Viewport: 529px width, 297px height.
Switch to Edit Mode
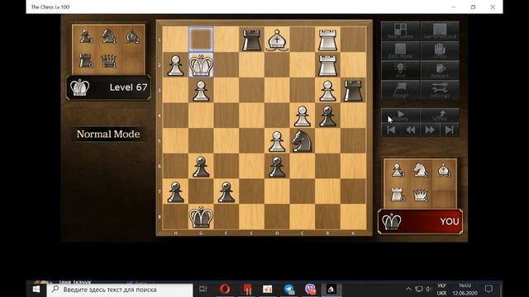(x=400, y=51)
